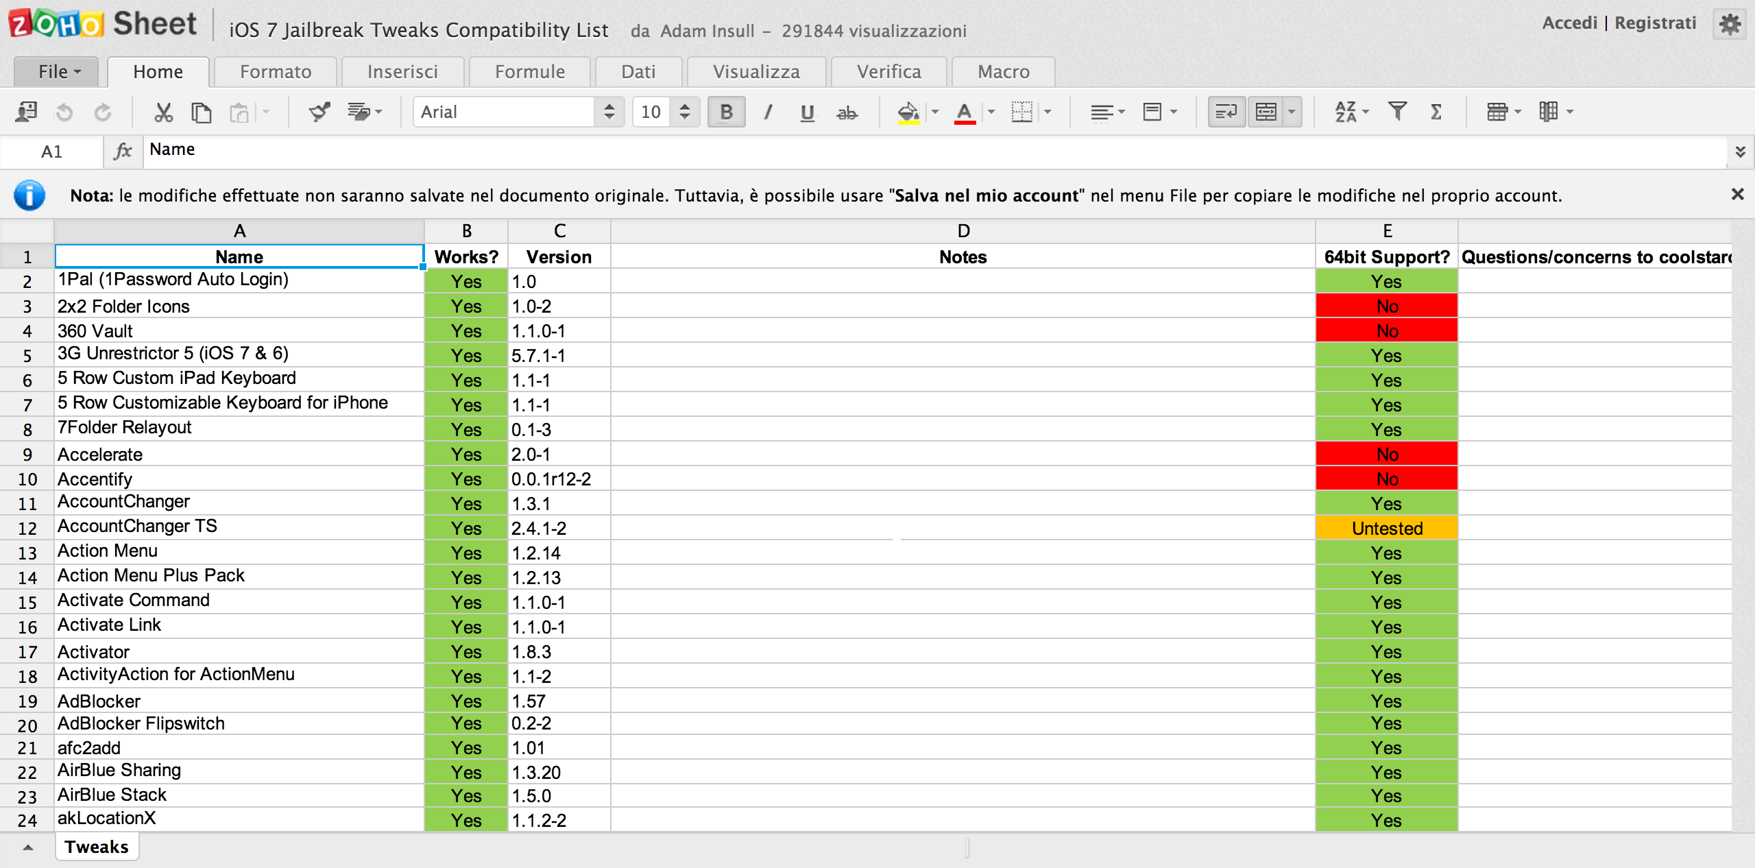
Task: Activate the format painter brush
Action: pyautogui.click(x=319, y=112)
